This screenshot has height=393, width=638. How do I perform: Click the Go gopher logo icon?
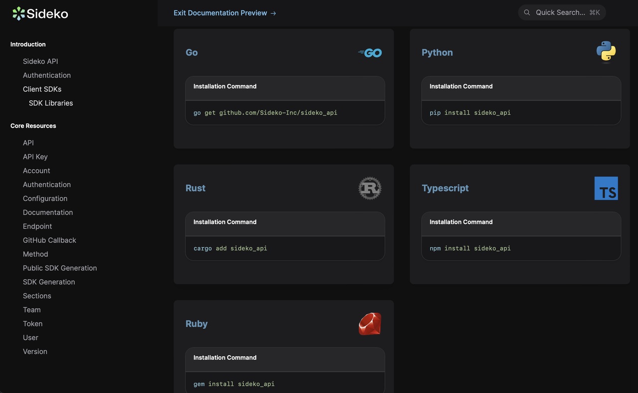point(370,53)
